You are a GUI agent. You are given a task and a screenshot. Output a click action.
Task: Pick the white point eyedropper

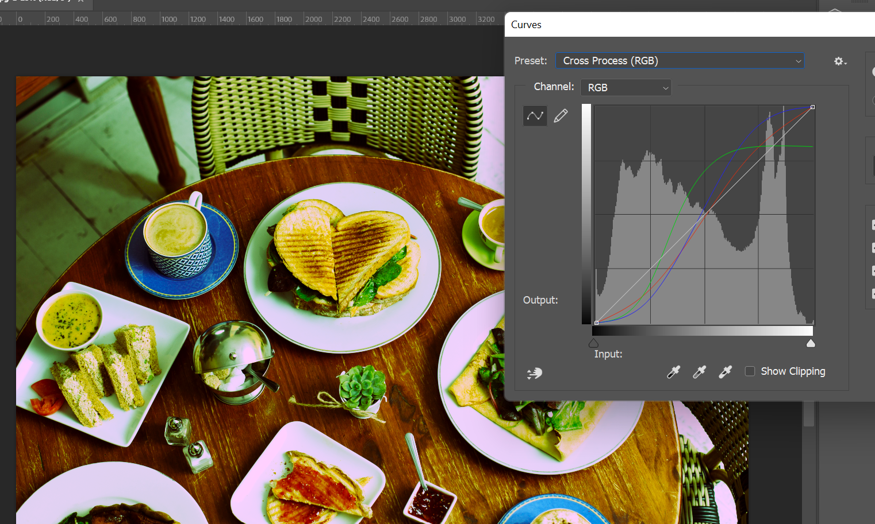point(725,372)
